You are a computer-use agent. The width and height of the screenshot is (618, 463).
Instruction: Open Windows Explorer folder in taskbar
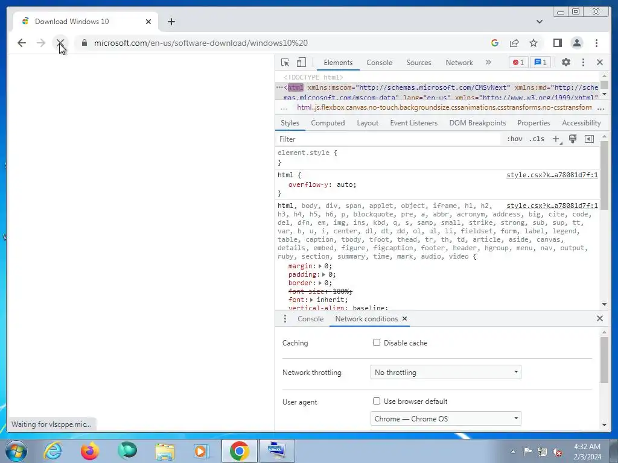[165, 451]
